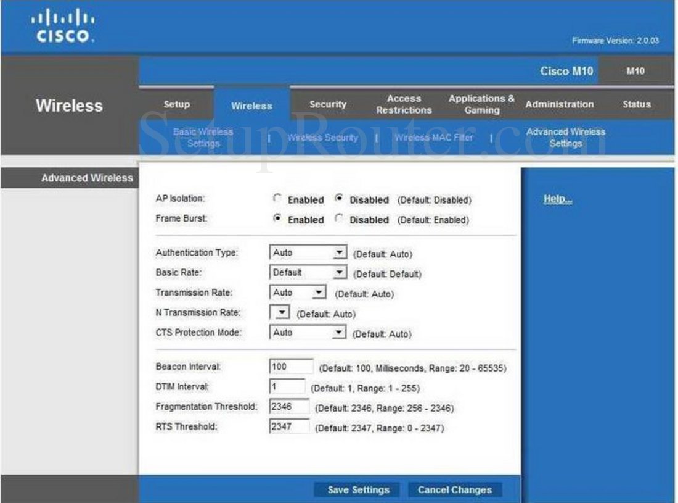Open Wireless MAC Filter subtab
Screen dimensions: 678x503
coord(434,138)
